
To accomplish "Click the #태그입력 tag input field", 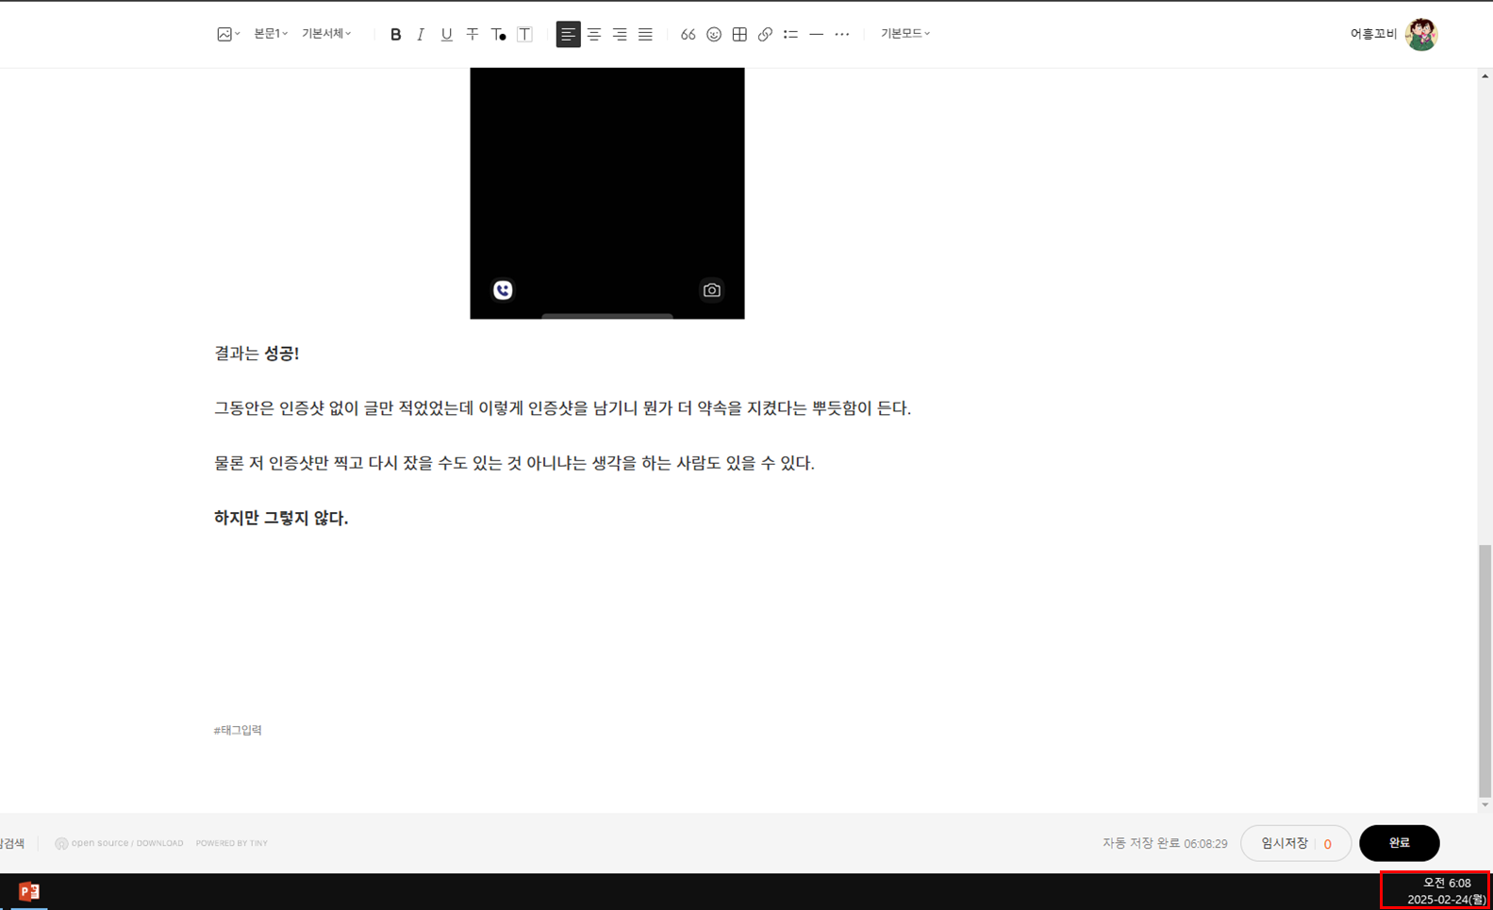I will (x=238, y=730).
